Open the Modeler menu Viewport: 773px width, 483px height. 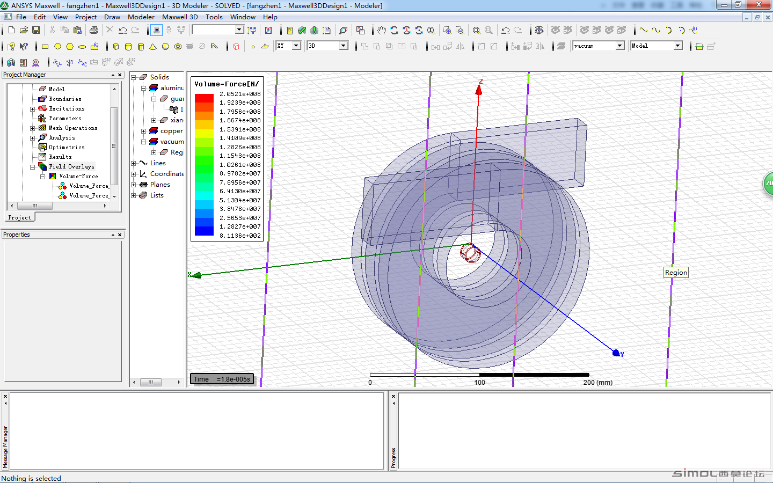pos(141,17)
